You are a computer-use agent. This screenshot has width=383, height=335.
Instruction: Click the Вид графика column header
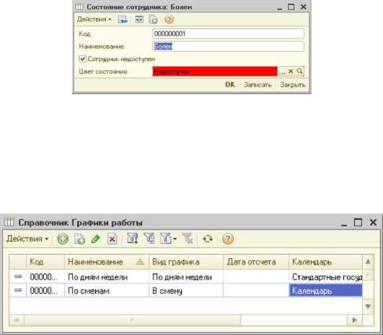pos(186,262)
